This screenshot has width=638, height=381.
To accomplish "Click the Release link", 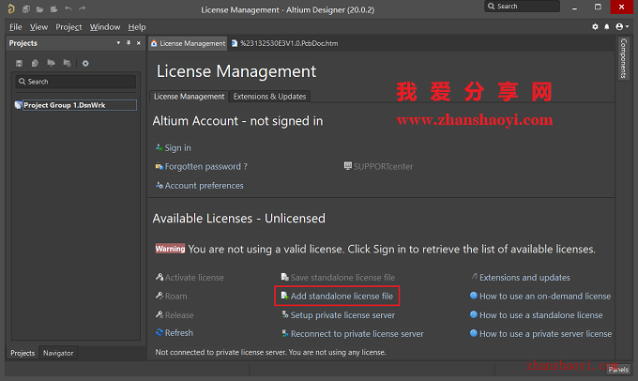I will coord(179,315).
